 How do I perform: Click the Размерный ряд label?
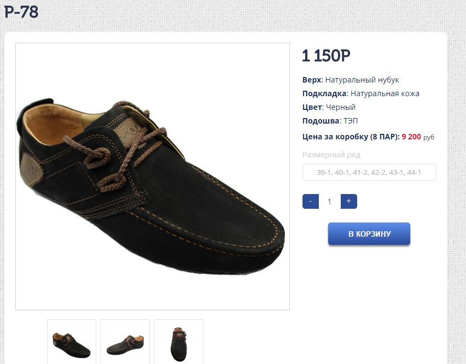coord(331,155)
